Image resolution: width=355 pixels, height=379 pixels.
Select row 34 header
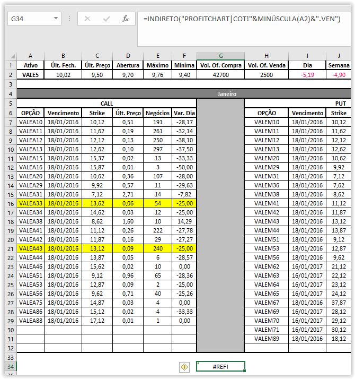point(11,367)
